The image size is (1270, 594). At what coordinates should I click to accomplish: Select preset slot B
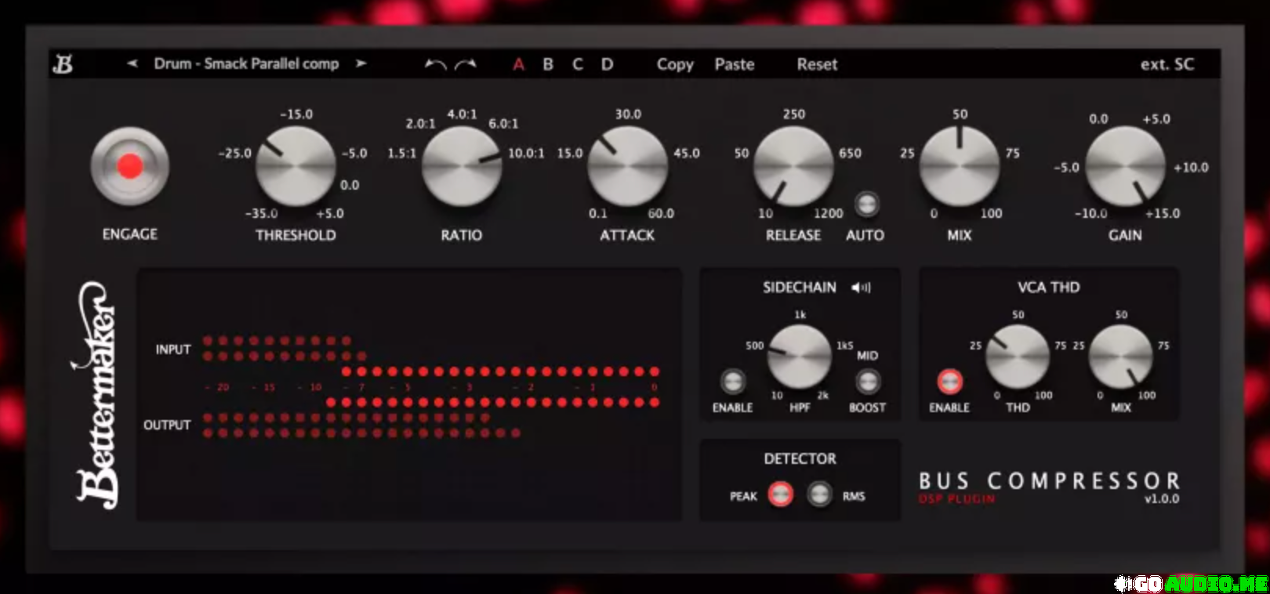pyautogui.click(x=548, y=64)
